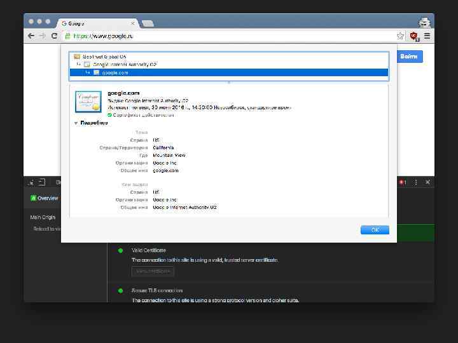Click the certificate thumbnail image

click(x=88, y=102)
